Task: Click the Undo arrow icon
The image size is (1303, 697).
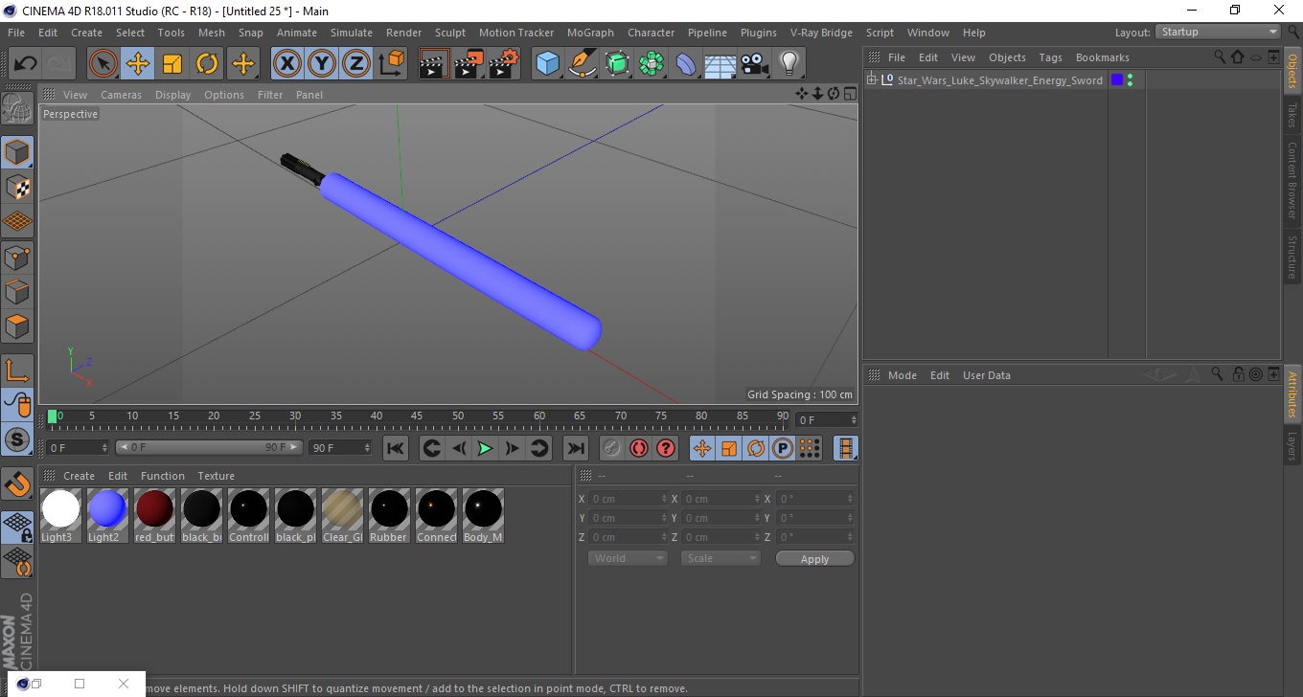Action: coord(25,64)
